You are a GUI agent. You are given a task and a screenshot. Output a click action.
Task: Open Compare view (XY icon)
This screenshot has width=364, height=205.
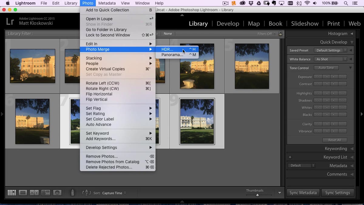34,193
